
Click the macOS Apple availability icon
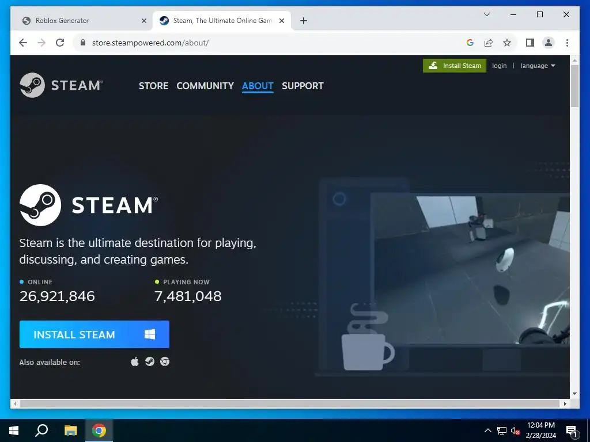[x=135, y=361]
